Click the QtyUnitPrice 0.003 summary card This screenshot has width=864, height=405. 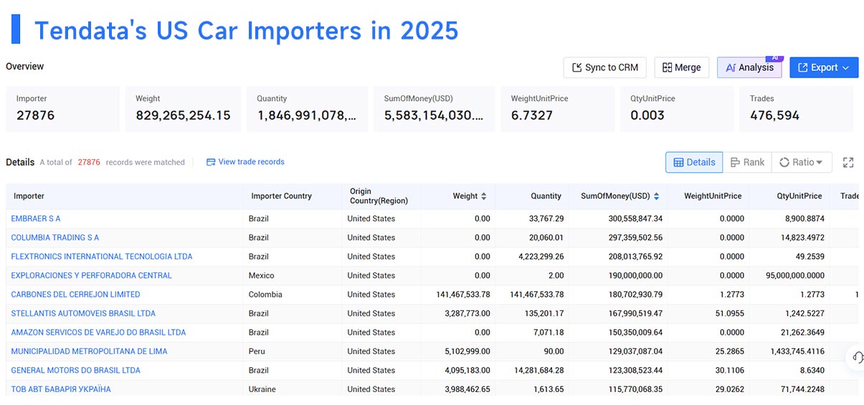click(x=677, y=109)
